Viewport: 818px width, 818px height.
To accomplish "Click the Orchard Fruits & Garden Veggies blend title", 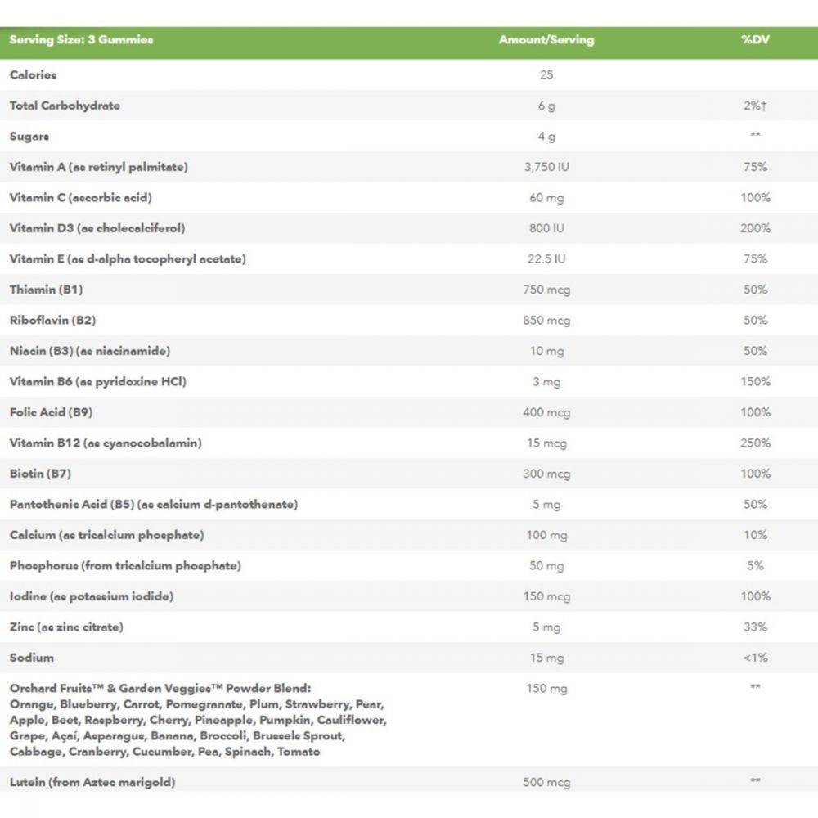I will pyautogui.click(x=160, y=689).
